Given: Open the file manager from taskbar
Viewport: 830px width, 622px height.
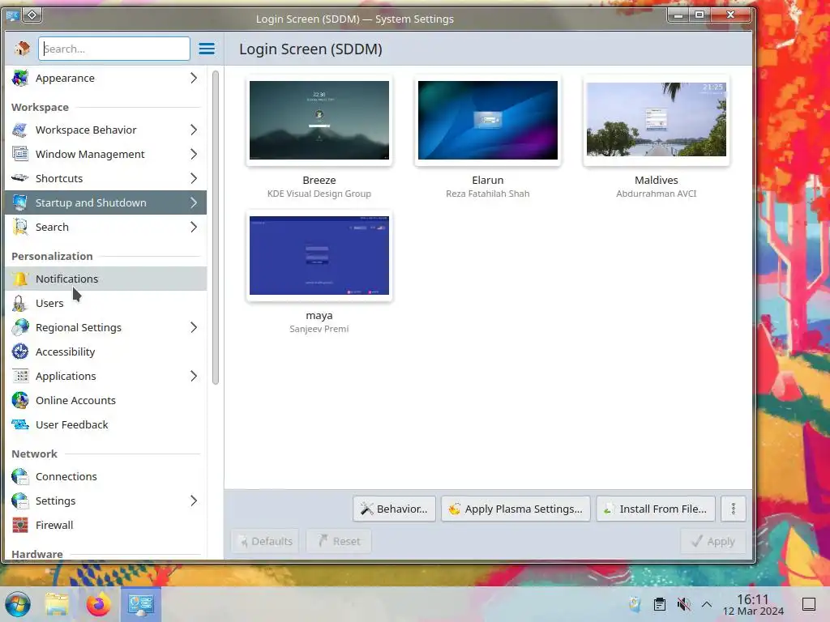Looking at the screenshot, I should click(x=57, y=604).
